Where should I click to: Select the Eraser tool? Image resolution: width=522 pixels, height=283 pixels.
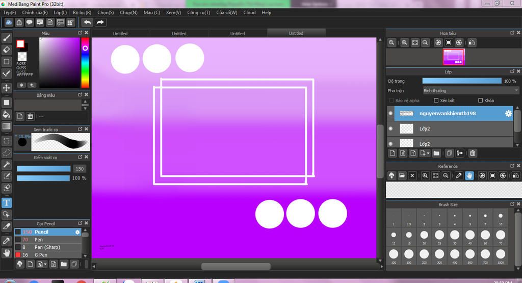coord(6,50)
